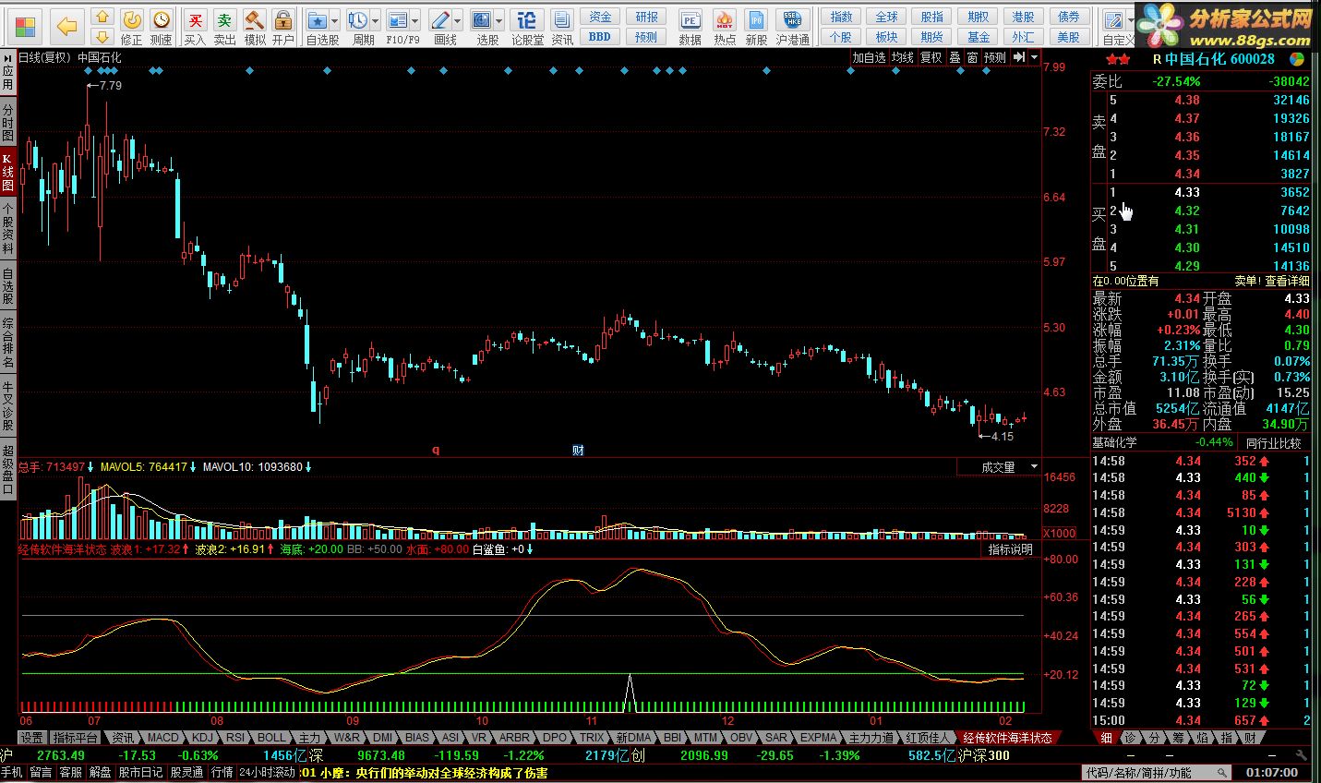Click the 查看详细 view details link
The width and height of the screenshot is (1321, 783).
point(1287,281)
